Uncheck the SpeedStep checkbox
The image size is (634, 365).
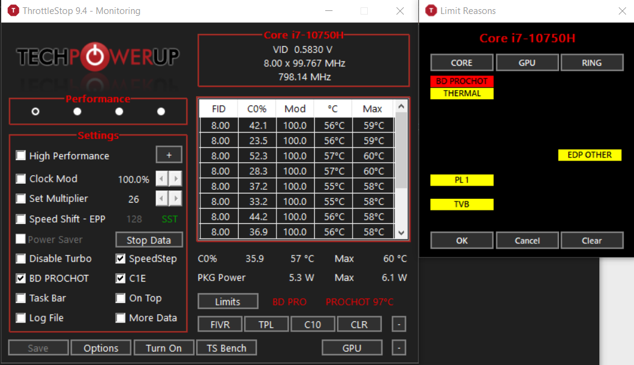(121, 259)
